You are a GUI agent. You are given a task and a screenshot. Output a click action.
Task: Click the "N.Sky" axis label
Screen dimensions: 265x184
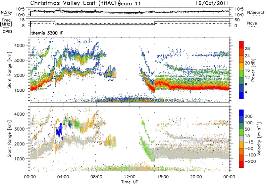6,12
